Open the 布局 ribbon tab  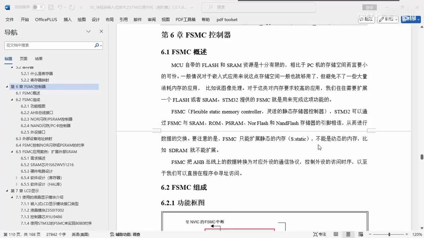coord(109,20)
